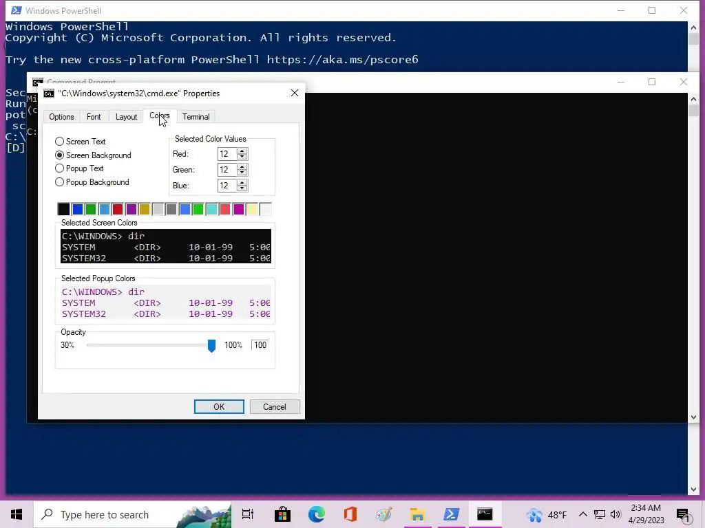The width and height of the screenshot is (705, 528).
Task: Open the Paint palette taskbar icon
Action: (384, 514)
